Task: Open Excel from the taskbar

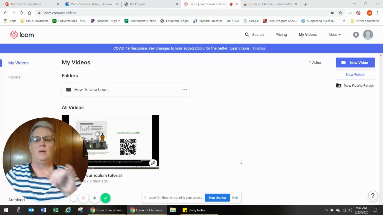Action: pyautogui.click(x=56, y=210)
